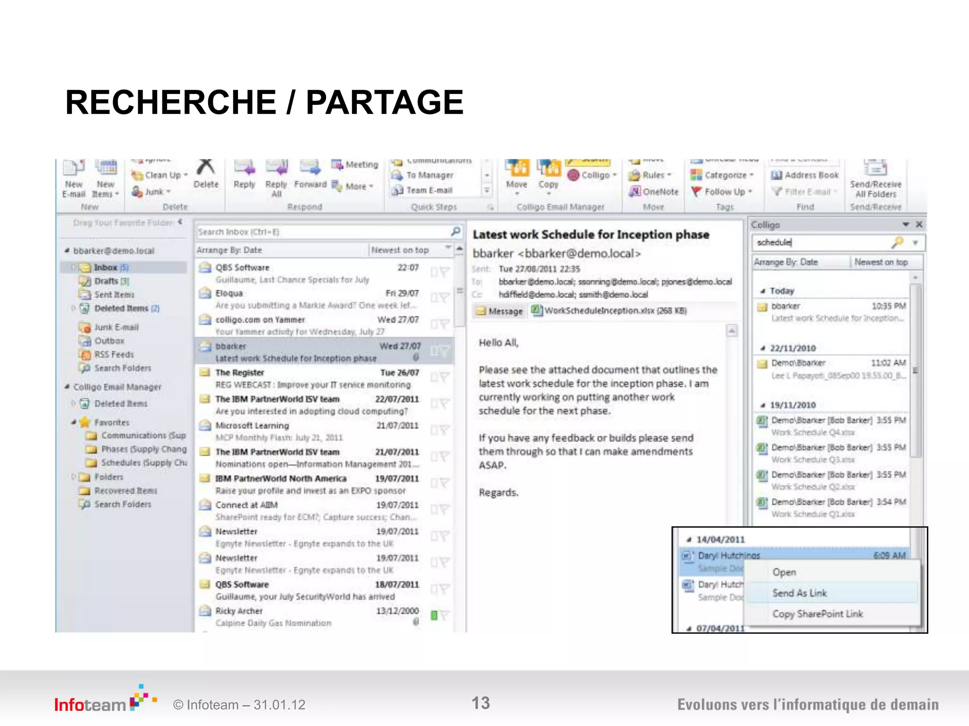The width and height of the screenshot is (969, 726).
Task: Collapse the 19/11/2010 group in Colligo pane
Action: [x=763, y=406]
